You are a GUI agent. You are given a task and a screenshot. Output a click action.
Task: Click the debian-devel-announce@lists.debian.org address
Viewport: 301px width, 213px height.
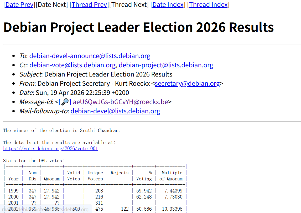coord(90,56)
